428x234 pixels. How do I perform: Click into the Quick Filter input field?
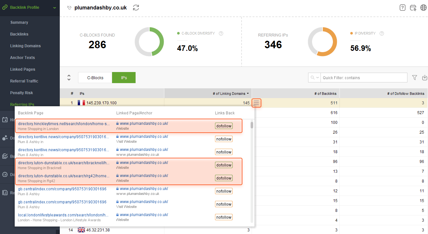364,78
